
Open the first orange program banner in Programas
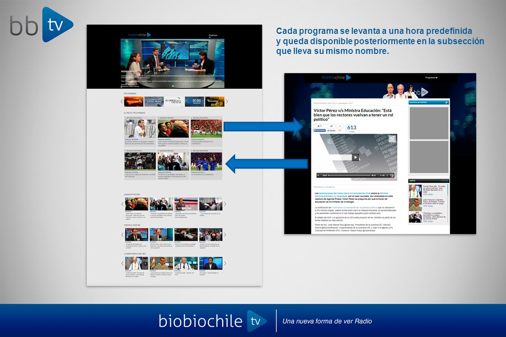133,102
